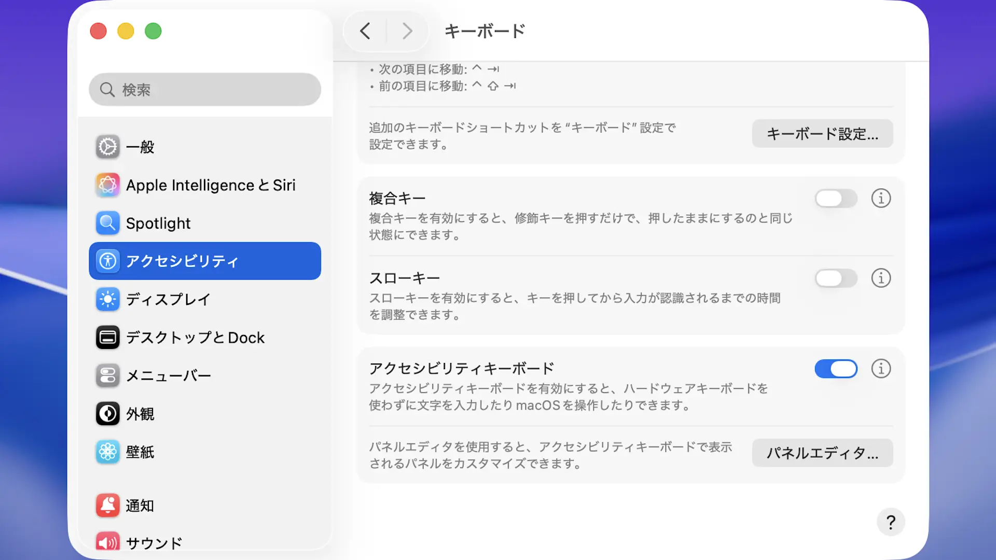Click the キーボード設定... button
Image resolution: width=996 pixels, height=560 pixels.
[x=822, y=134]
